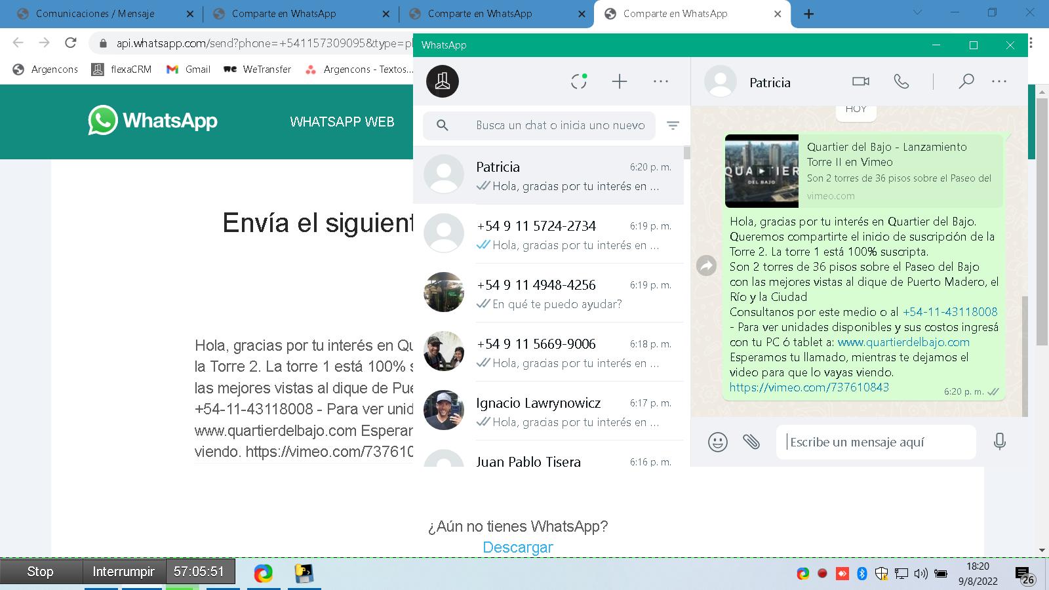Click the chat list scrollbar

coord(686,153)
